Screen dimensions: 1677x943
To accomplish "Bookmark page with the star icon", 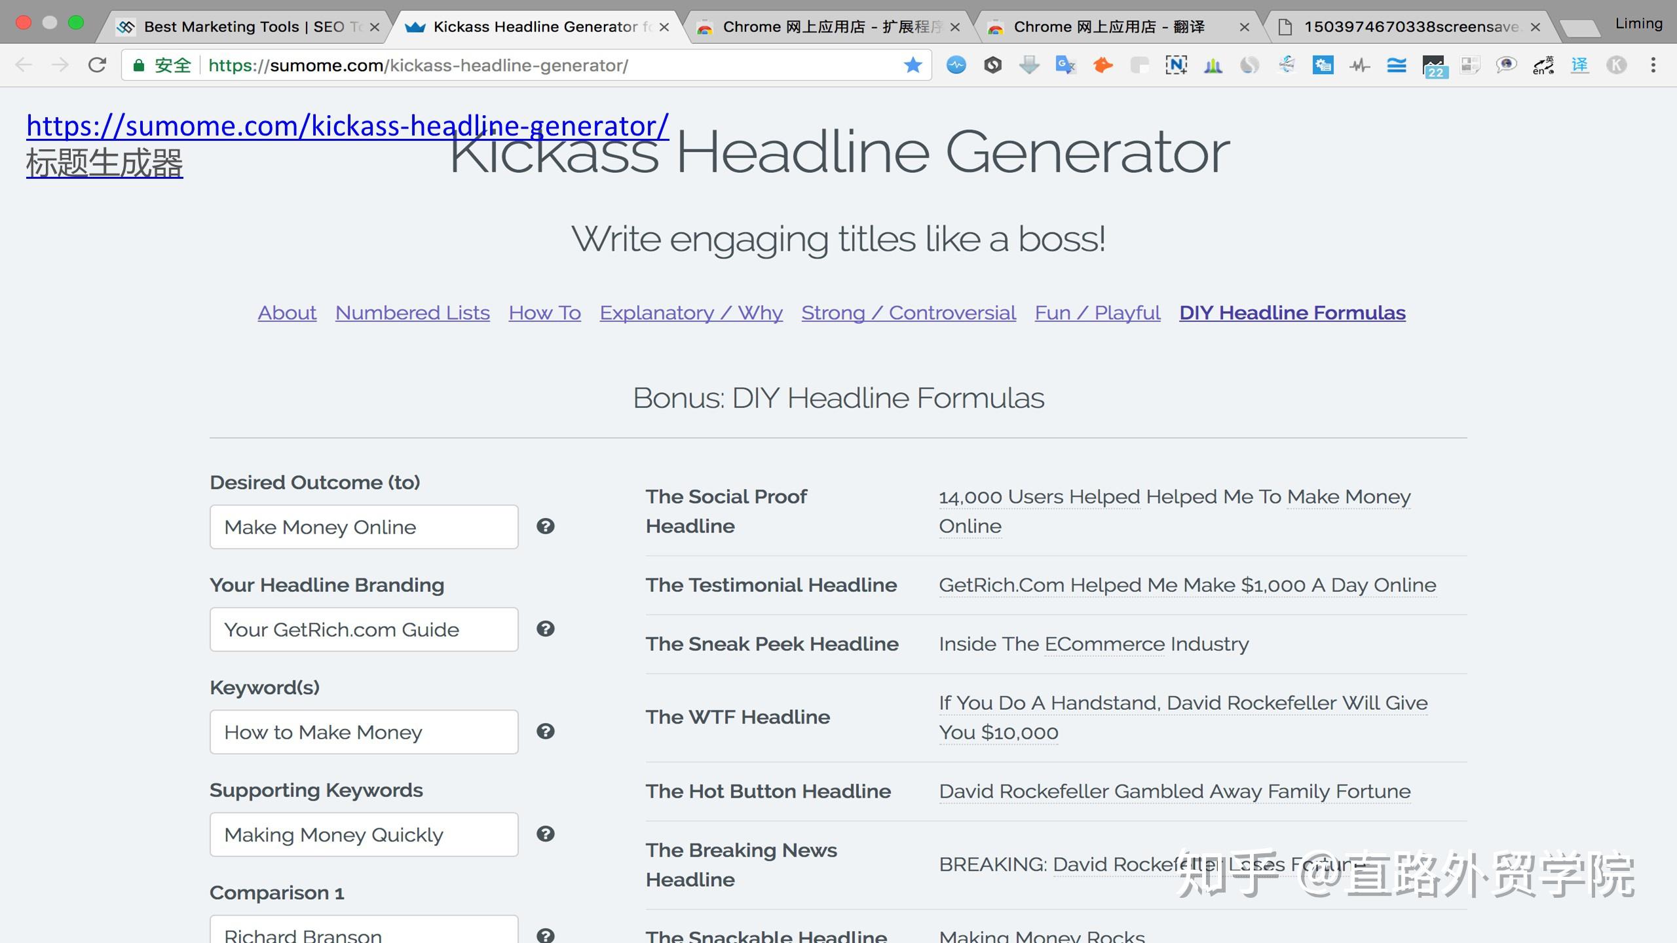I will point(913,65).
